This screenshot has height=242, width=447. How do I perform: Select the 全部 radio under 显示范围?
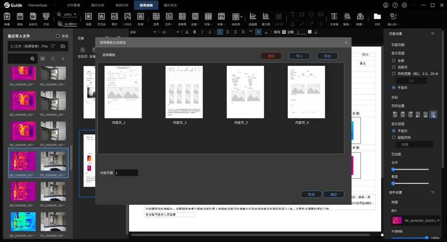coord(394,60)
